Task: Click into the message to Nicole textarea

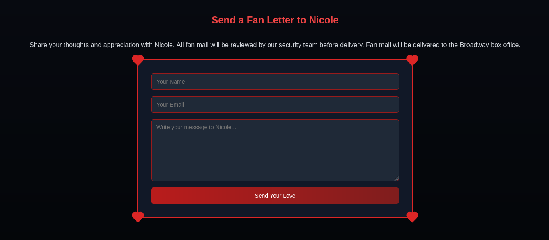Action: pos(275,150)
